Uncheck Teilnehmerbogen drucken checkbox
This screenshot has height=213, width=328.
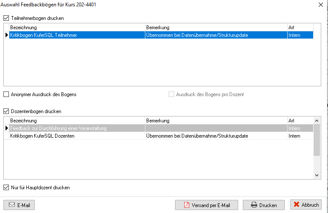click(6, 18)
